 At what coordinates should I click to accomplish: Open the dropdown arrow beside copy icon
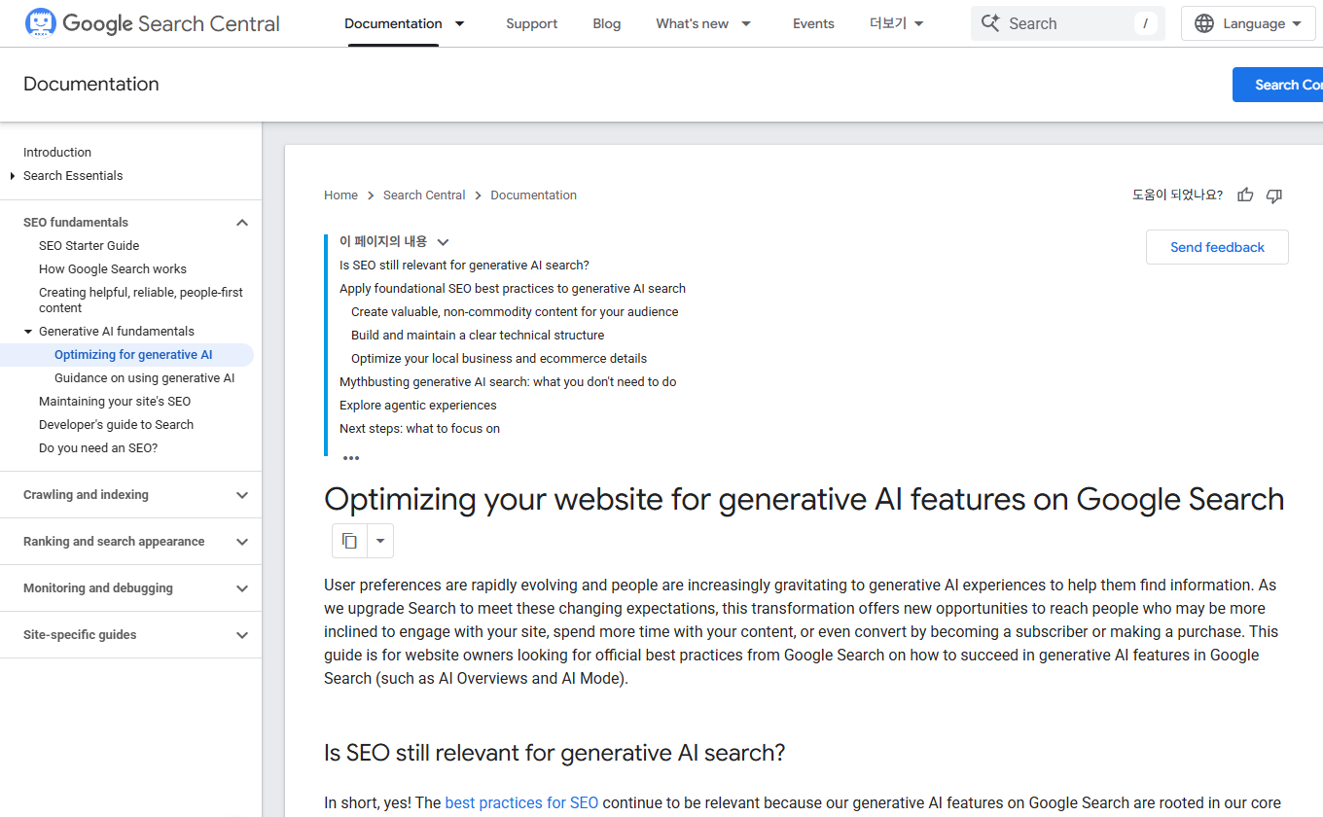coord(380,541)
